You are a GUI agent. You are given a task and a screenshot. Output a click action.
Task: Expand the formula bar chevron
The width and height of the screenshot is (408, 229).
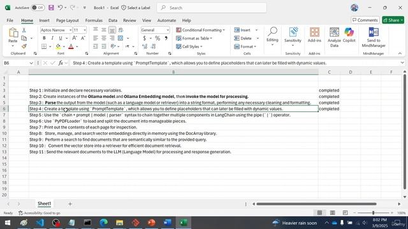click(402, 63)
